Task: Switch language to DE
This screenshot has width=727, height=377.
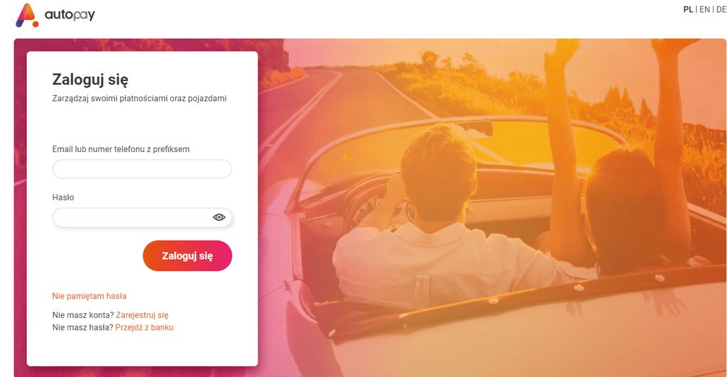Action: pyautogui.click(x=721, y=9)
